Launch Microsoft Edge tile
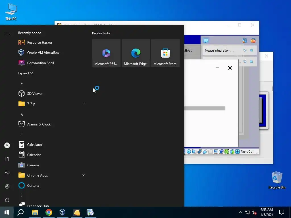This screenshot has height=218, width=291. point(136,53)
